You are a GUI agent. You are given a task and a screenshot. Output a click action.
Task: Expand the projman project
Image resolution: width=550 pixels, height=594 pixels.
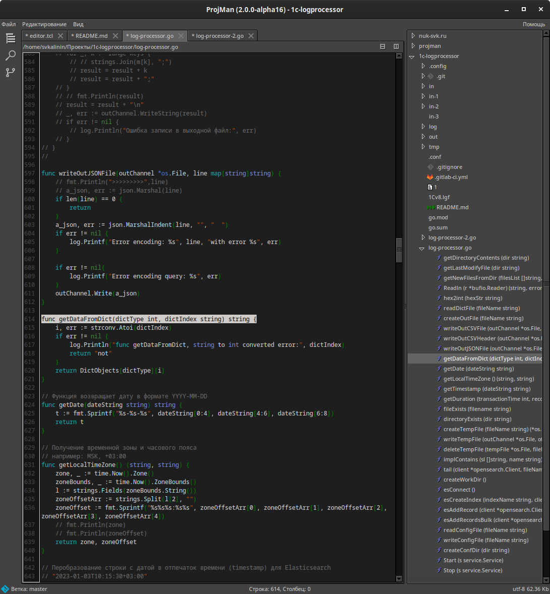point(413,46)
